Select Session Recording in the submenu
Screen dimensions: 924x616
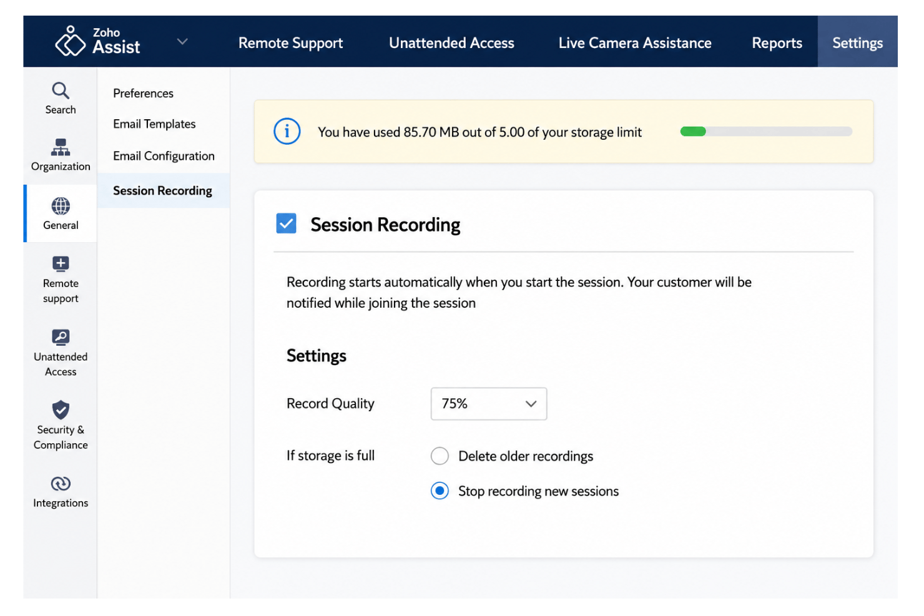tap(163, 191)
